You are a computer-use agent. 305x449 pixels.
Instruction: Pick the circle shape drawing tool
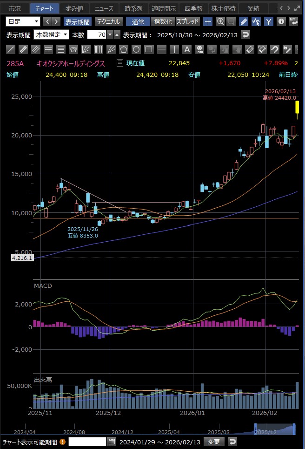pos(136,49)
